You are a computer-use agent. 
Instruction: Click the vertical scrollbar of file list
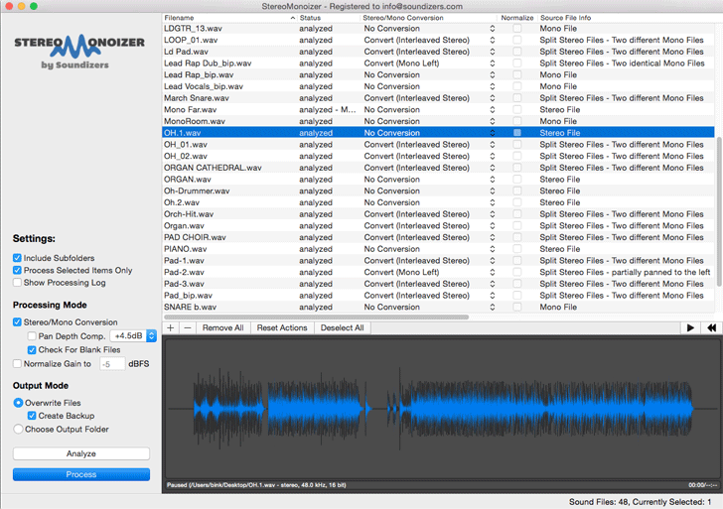pos(718,212)
